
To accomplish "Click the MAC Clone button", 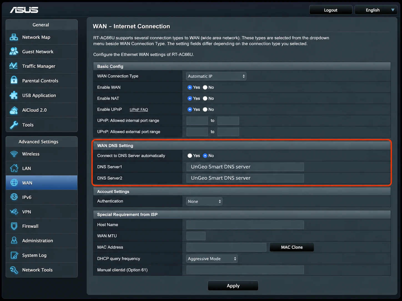I will (x=292, y=247).
